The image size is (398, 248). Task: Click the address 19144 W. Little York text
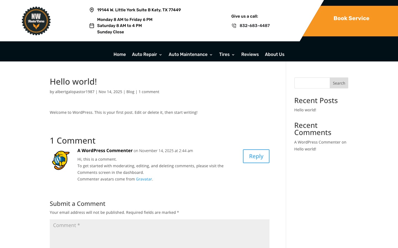139,10
